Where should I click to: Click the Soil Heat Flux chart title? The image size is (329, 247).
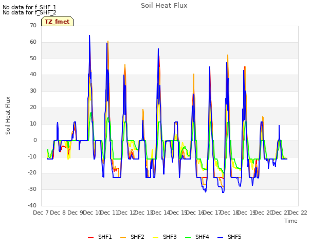pyautogui.click(x=164, y=6)
